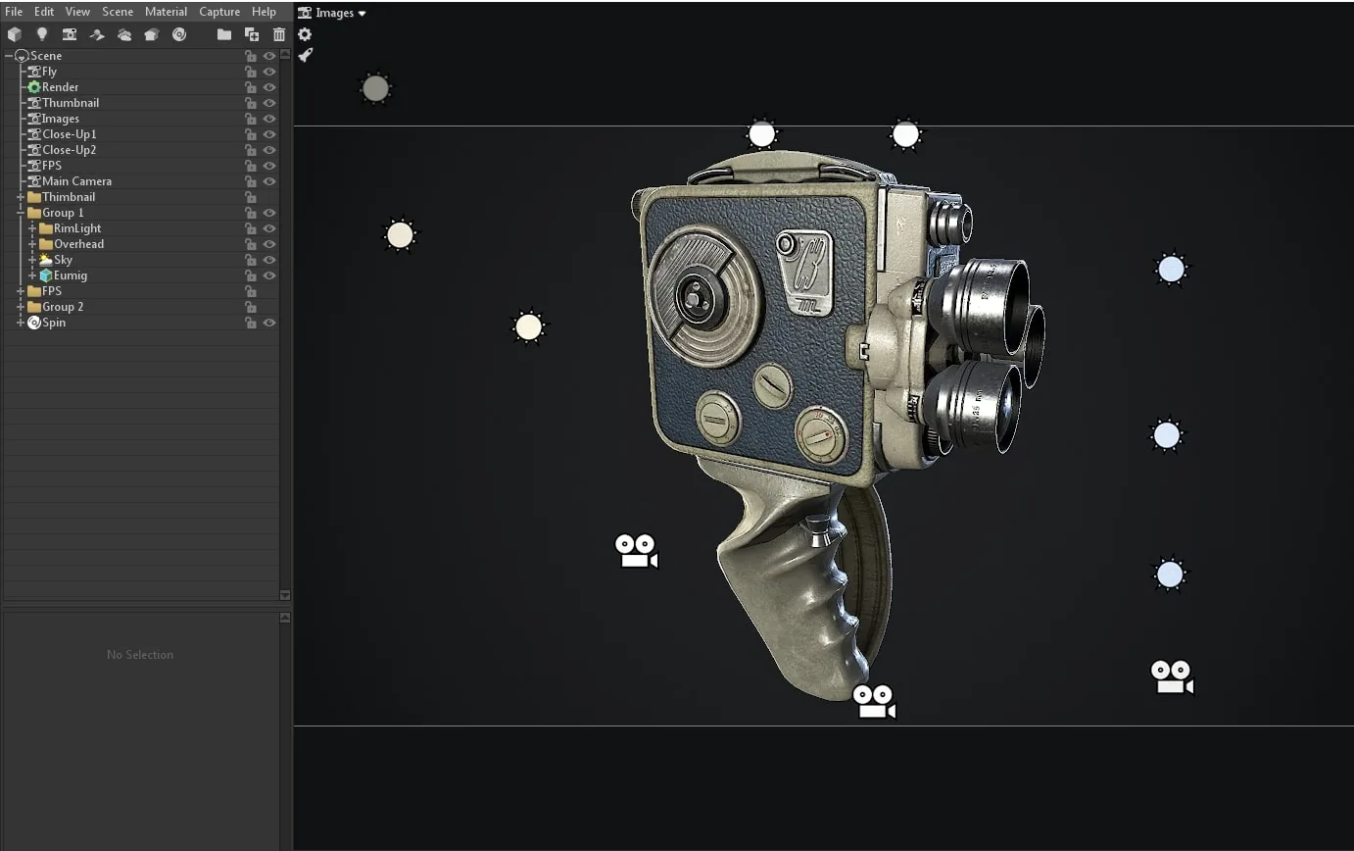Viewport: 1354px width, 851px height.
Task: Add a new baker using bread icon
Action: [151, 34]
